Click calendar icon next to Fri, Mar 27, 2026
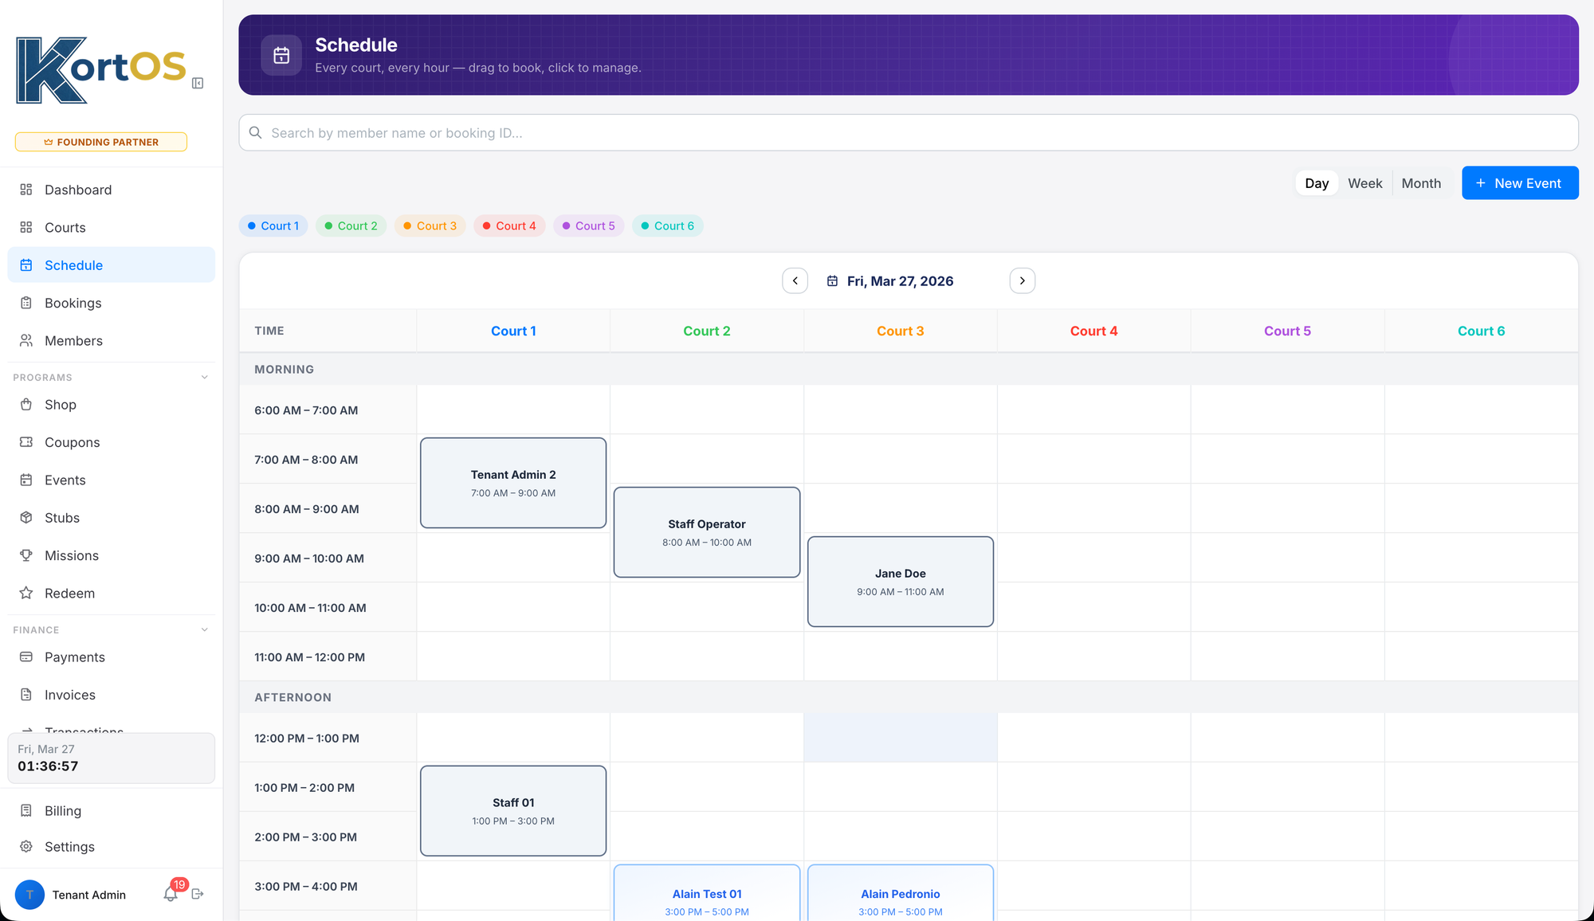Screen dimensions: 1594x921 pos(832,281)
